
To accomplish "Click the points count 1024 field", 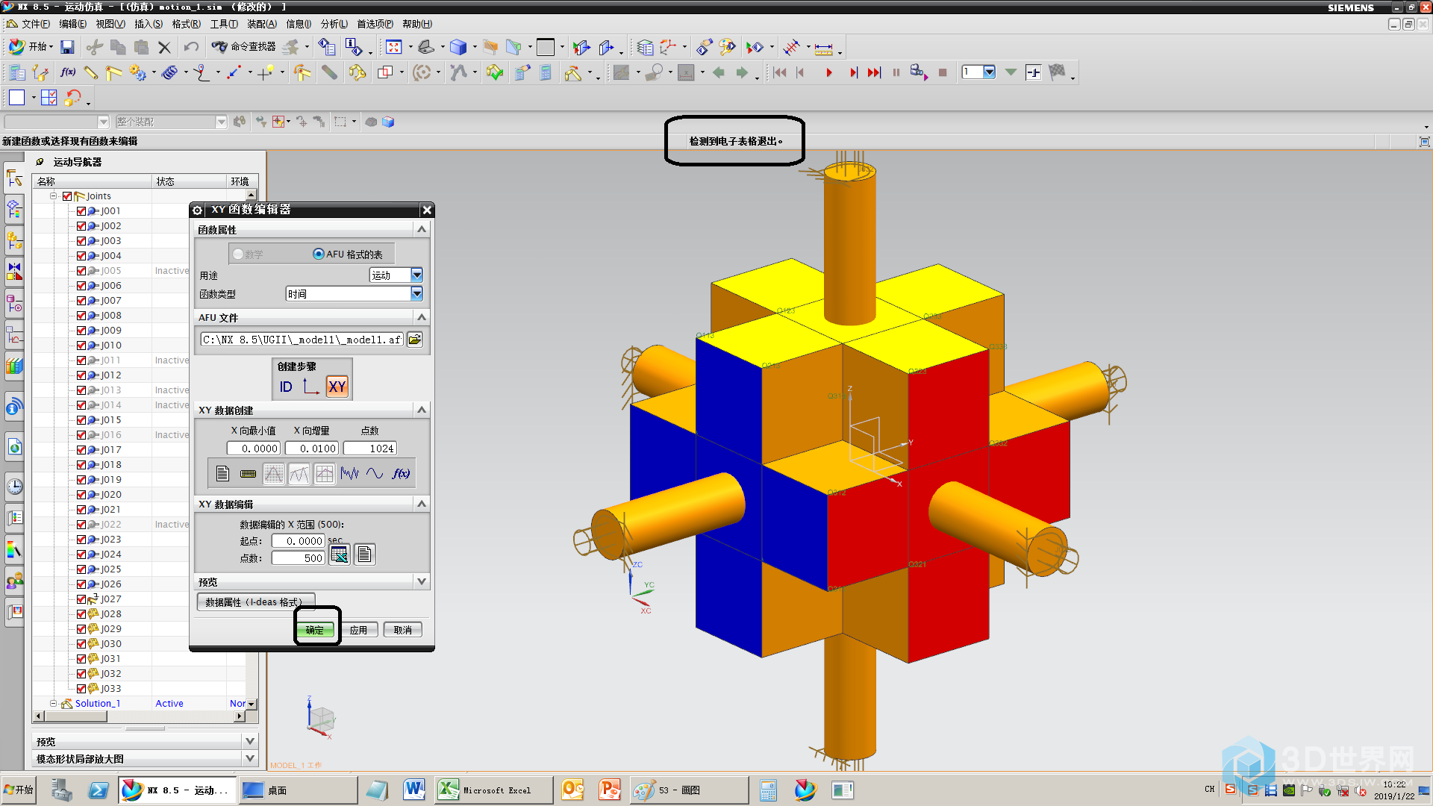I will 370,449.
